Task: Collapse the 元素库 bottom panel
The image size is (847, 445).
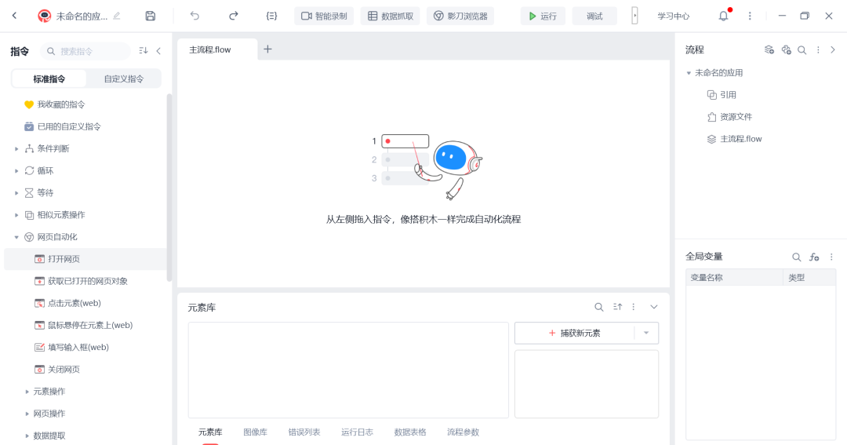Action: pos(653,307)
